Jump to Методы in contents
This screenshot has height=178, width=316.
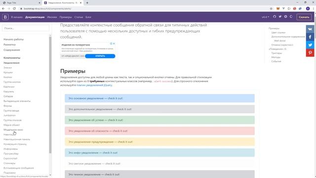pos(276,57)
